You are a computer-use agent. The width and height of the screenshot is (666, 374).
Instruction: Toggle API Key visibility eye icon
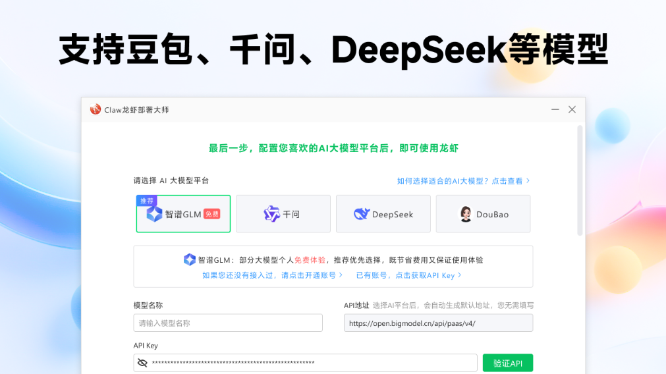pyautogui.click(x=142, y=363)
